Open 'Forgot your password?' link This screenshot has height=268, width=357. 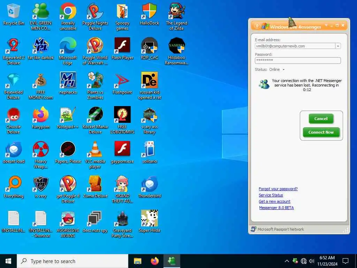[x=278, y=189]
